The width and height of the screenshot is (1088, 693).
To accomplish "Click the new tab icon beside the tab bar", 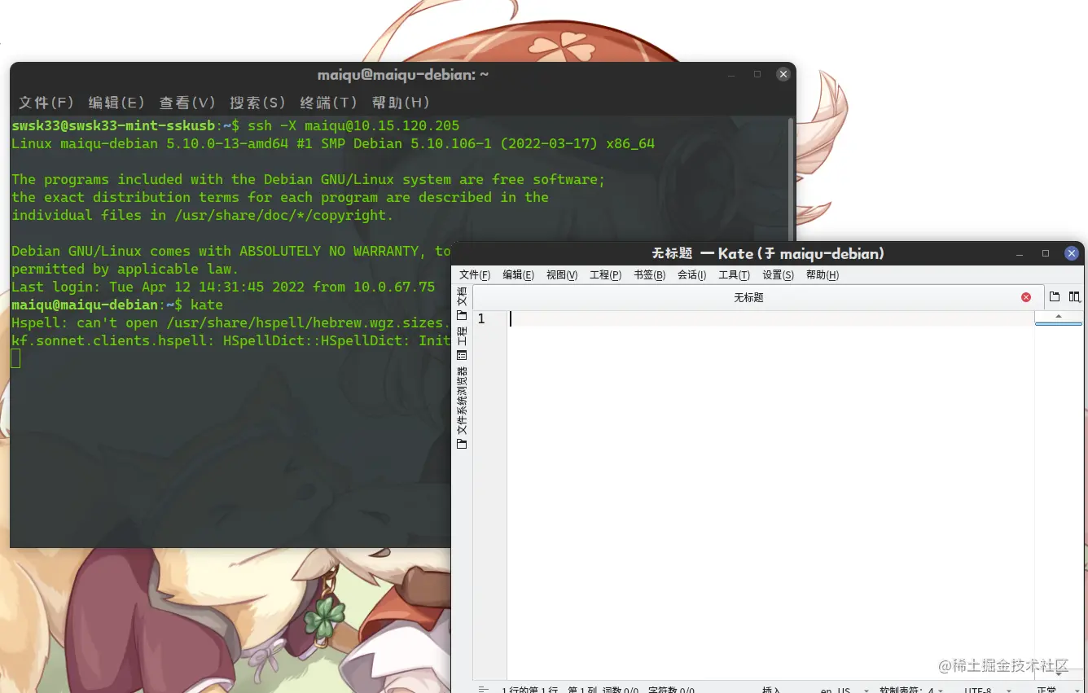I will click(x=1055, y=297).
